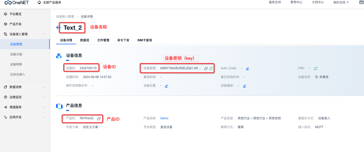Edit the 设备位置 field
Screen dimensions: 364x152
pyautogui.click(x=166, y=86)
